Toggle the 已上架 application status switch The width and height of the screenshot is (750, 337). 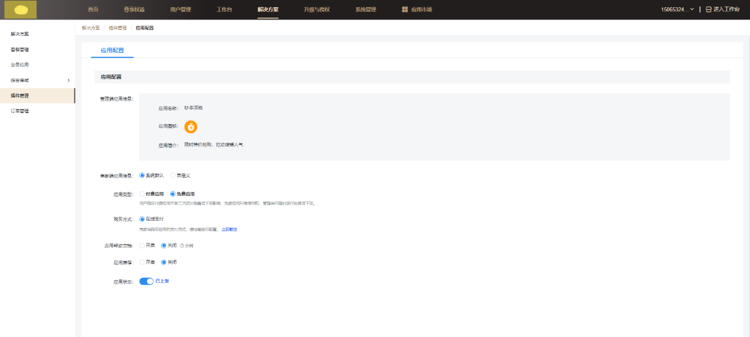pyautogui.click(x=146, y=281)
